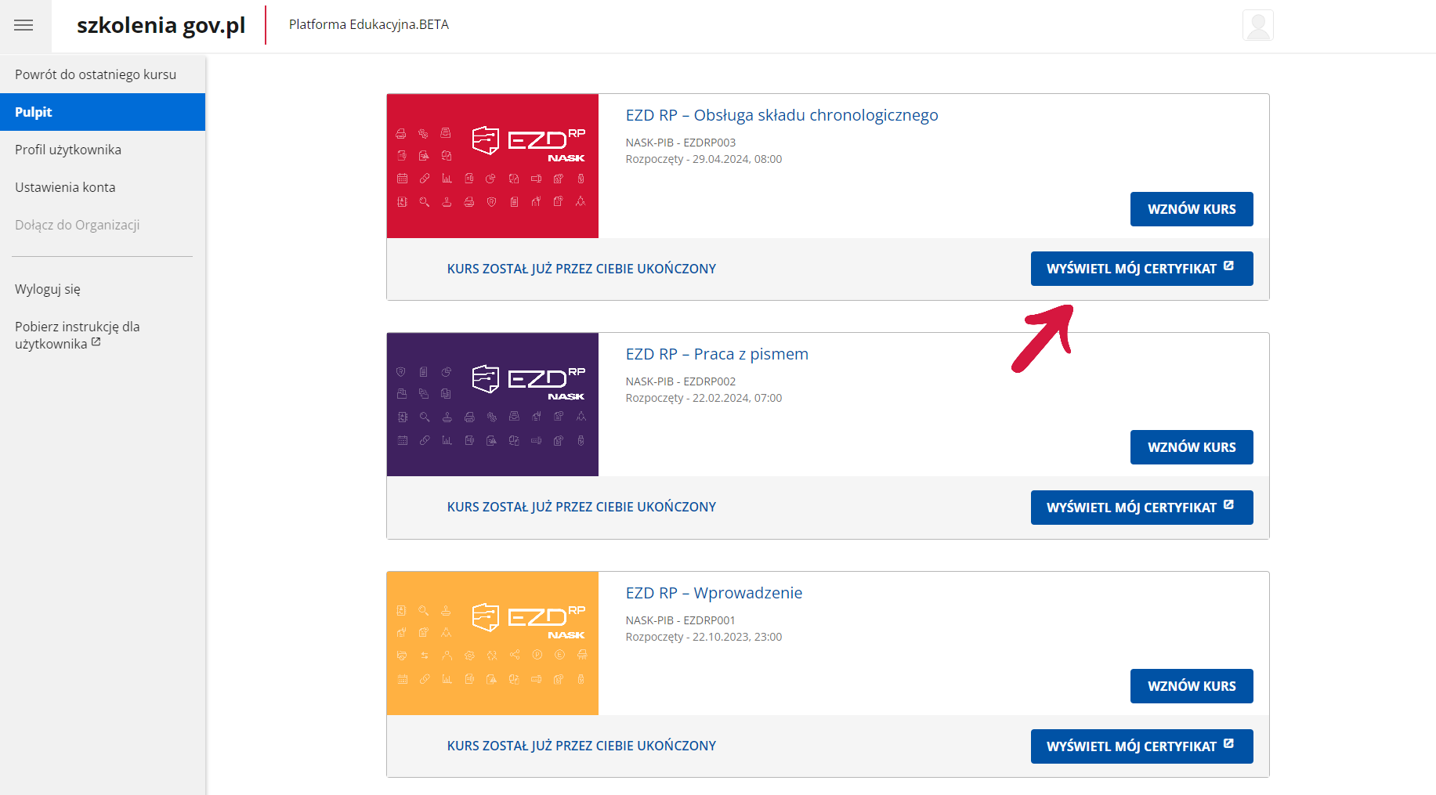Go to Ustawienia konta

(x=65, y=187)
